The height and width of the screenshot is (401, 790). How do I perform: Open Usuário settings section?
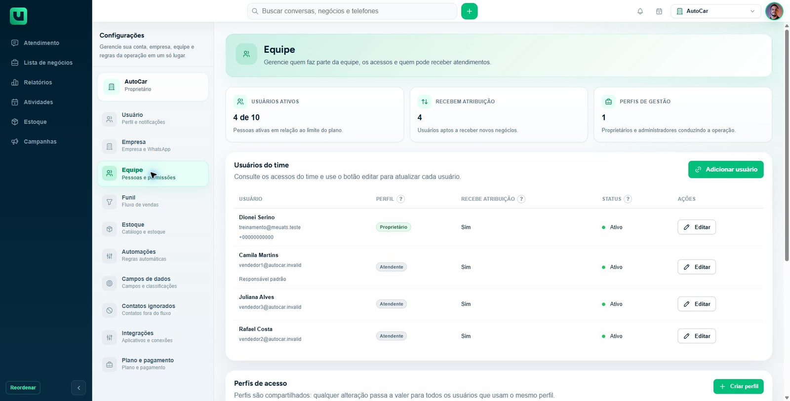[x=153, y=118]
